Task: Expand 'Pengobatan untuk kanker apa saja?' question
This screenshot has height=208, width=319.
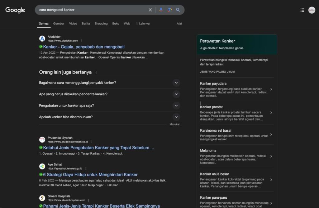Action: (109, 106)
